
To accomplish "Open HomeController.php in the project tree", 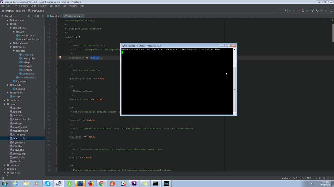I will (29, 39).
